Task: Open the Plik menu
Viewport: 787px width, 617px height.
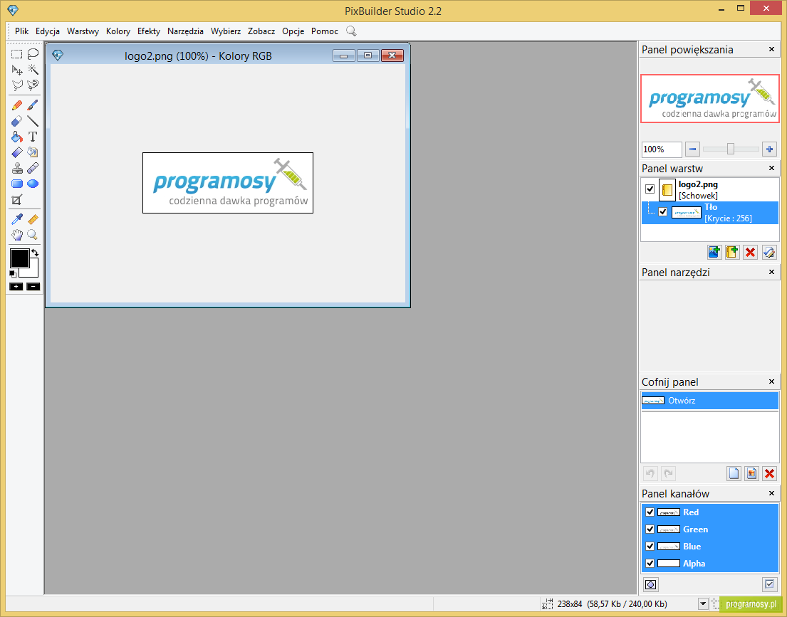Action: 21,31
